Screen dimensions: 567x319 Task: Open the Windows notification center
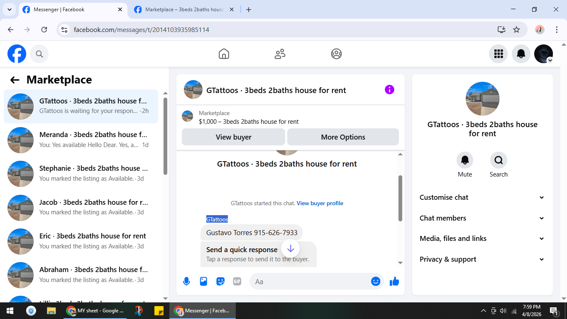coord(554,311)
